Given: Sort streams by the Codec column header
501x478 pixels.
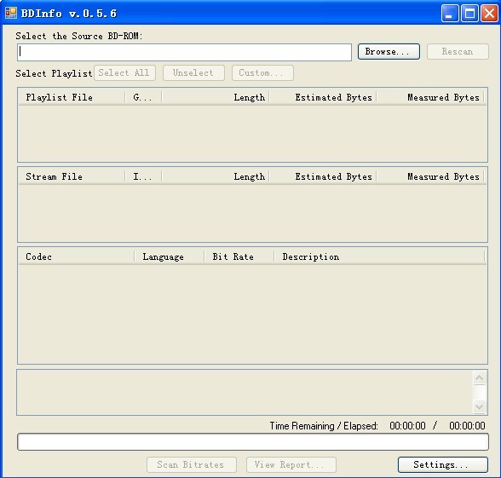Looking at the screenshot, I should [x=77, y=256].
